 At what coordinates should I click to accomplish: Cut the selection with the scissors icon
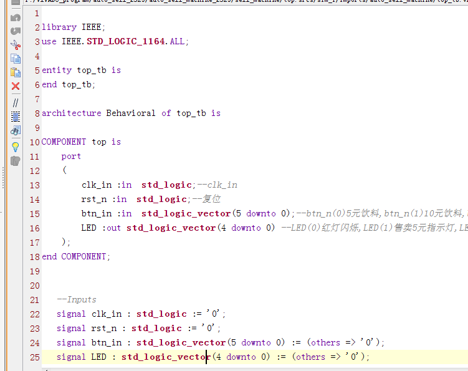tap(16, 45)
